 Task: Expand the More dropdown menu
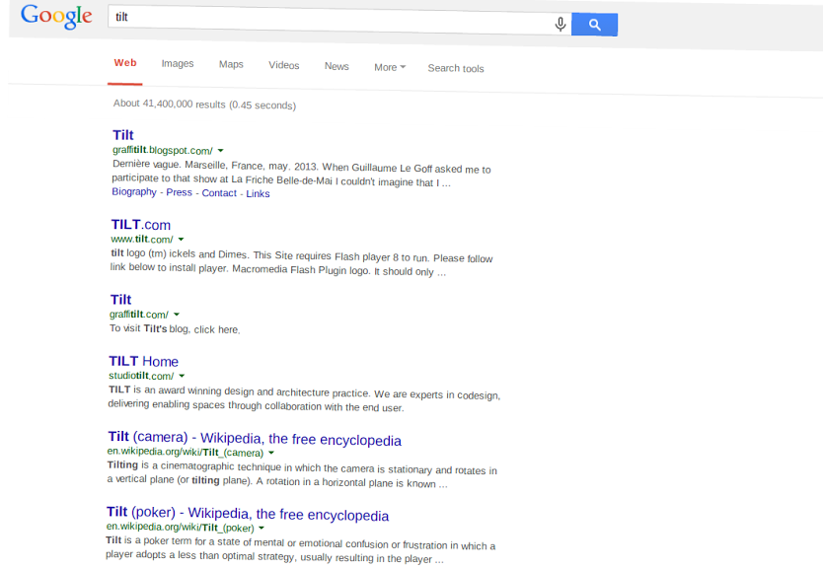coord(390,67)
